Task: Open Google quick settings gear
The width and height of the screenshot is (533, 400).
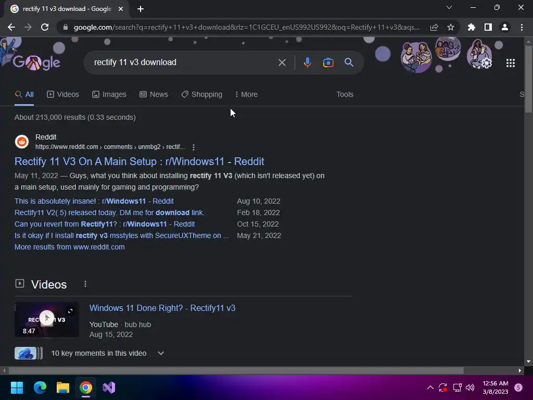Action: 487,63
